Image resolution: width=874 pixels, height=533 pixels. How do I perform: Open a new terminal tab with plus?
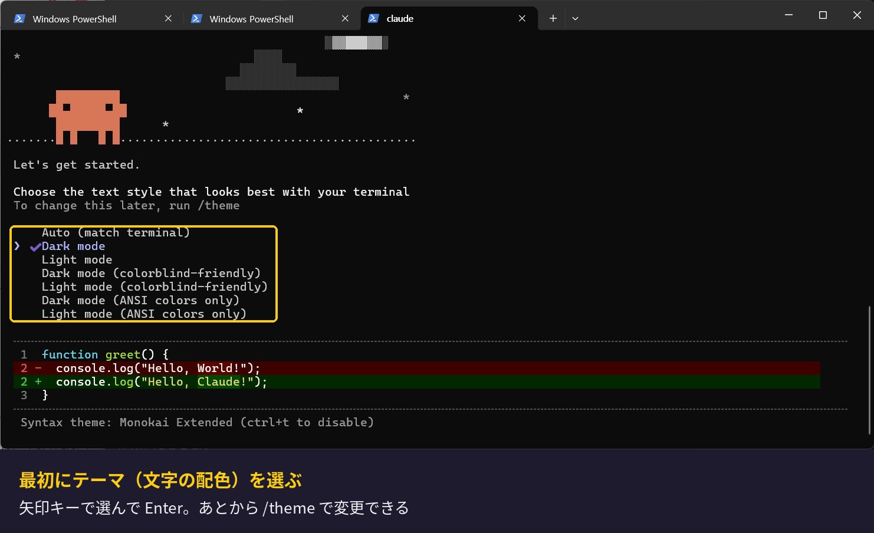(553, 18)
